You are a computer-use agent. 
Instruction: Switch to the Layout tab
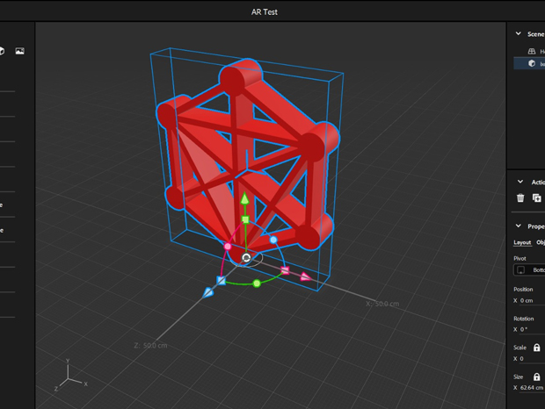(x=522, y=242)
